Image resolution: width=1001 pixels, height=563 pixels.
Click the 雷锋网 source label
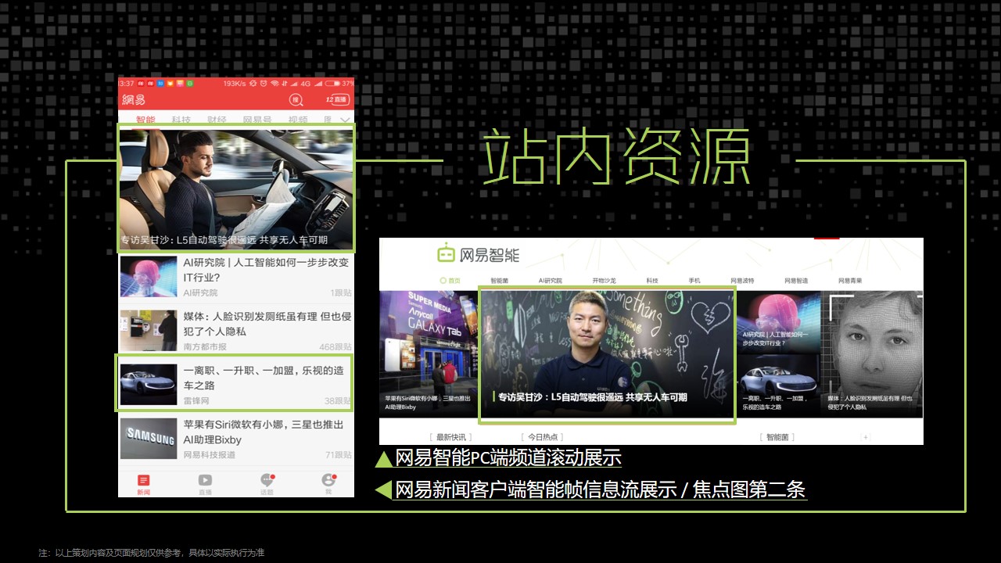196,401
